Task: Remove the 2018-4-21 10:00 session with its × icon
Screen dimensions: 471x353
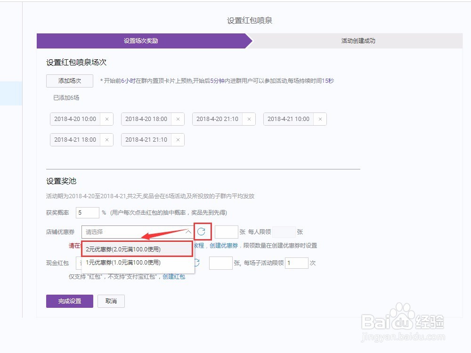Action: [320, 119]
